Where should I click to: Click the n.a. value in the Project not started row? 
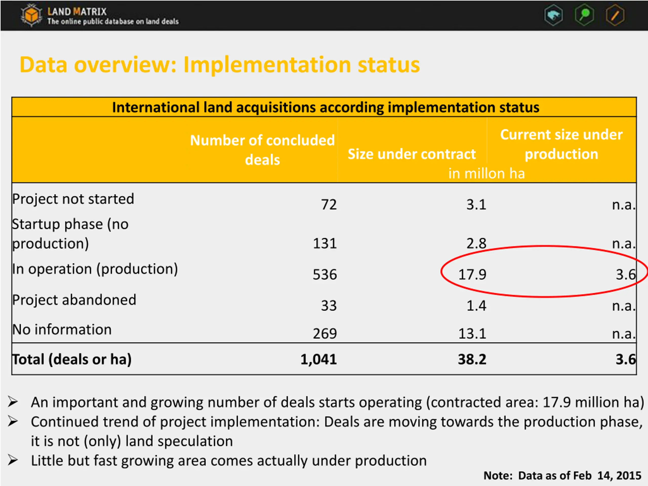[x=624, y=205]
